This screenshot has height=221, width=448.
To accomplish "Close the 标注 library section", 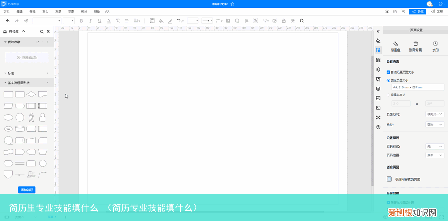I will 47,73.
